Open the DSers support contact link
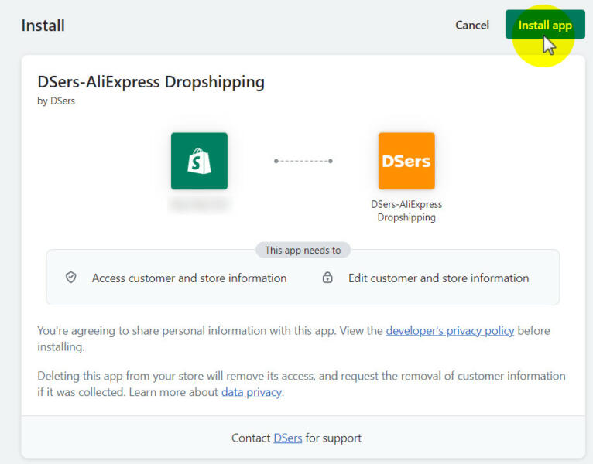Screen dimensions: 593x464 point(287,438)
